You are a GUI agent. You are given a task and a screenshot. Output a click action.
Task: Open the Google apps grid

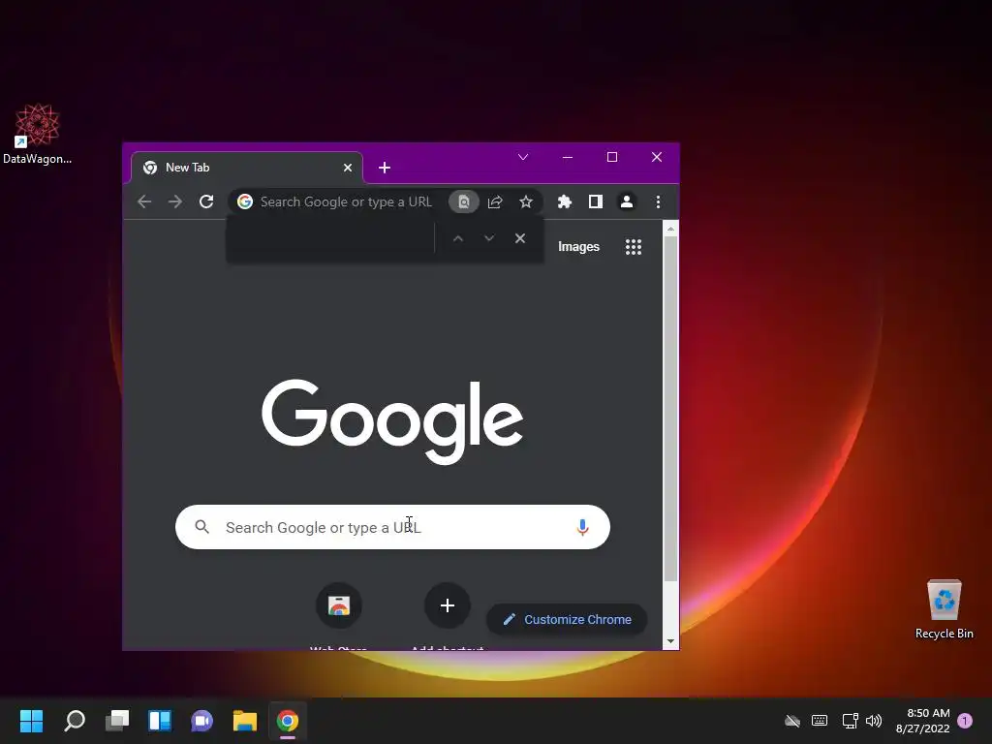(634, 247)
